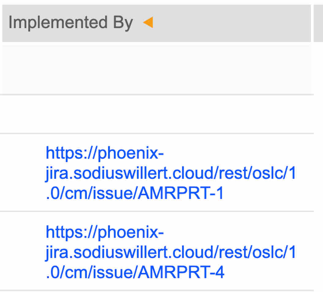This screenshot has width=323, height=292.
Task: Open the AMRPRT-4 issue link
Action: pos(171,252)
